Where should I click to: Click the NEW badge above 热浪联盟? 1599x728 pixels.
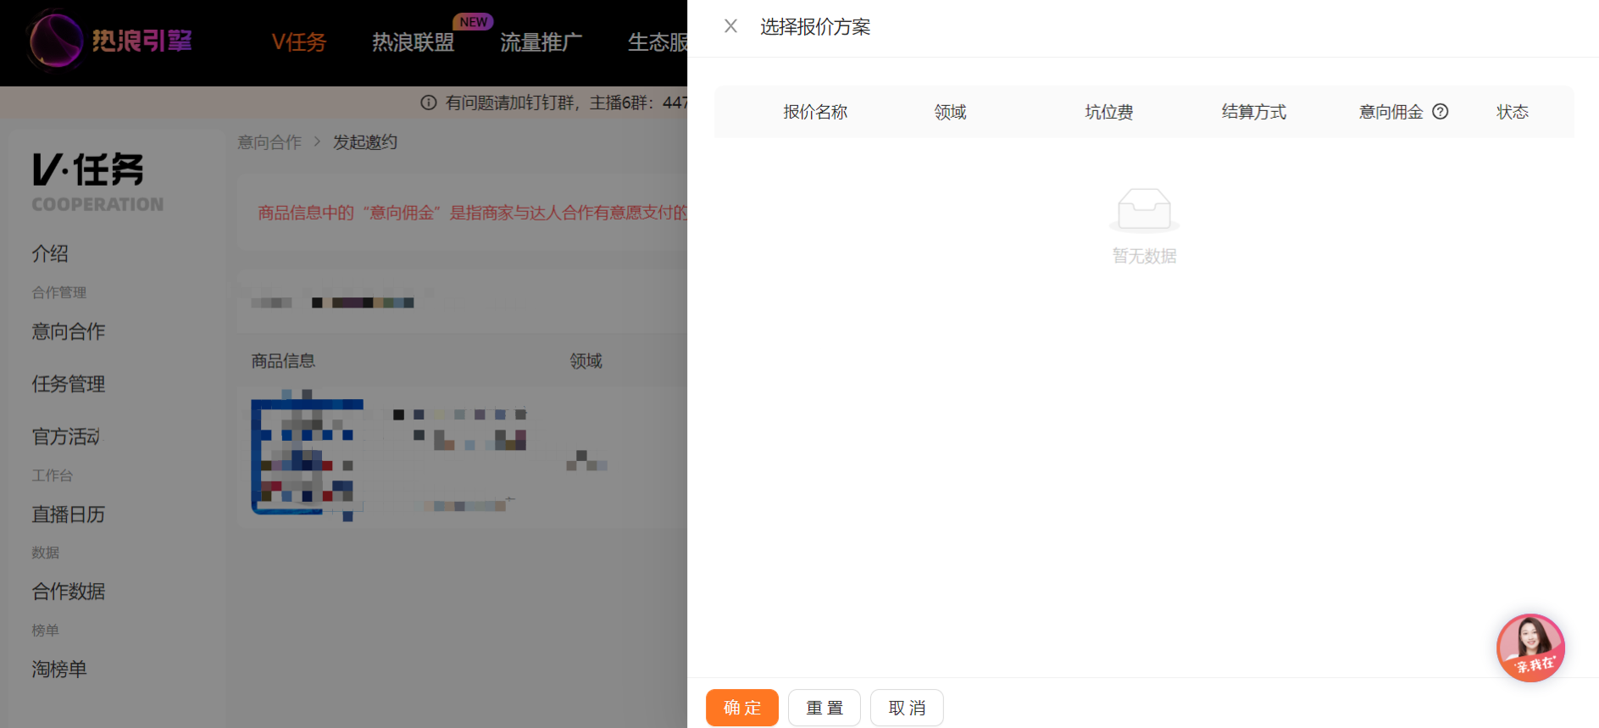(x=474, y=22)
